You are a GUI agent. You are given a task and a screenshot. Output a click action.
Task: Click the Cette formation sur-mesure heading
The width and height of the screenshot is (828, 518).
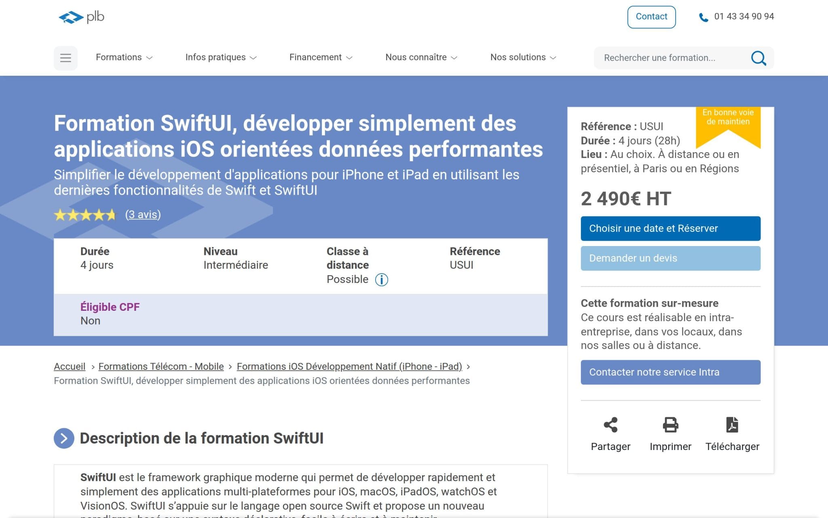coord(649,304)
